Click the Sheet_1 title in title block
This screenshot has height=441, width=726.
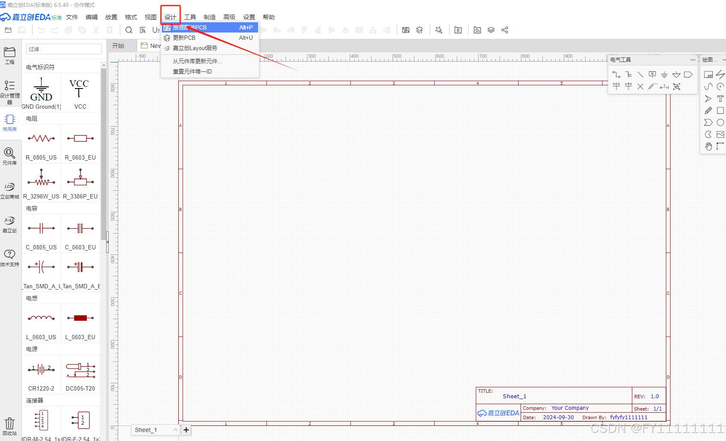coord(515,397)
